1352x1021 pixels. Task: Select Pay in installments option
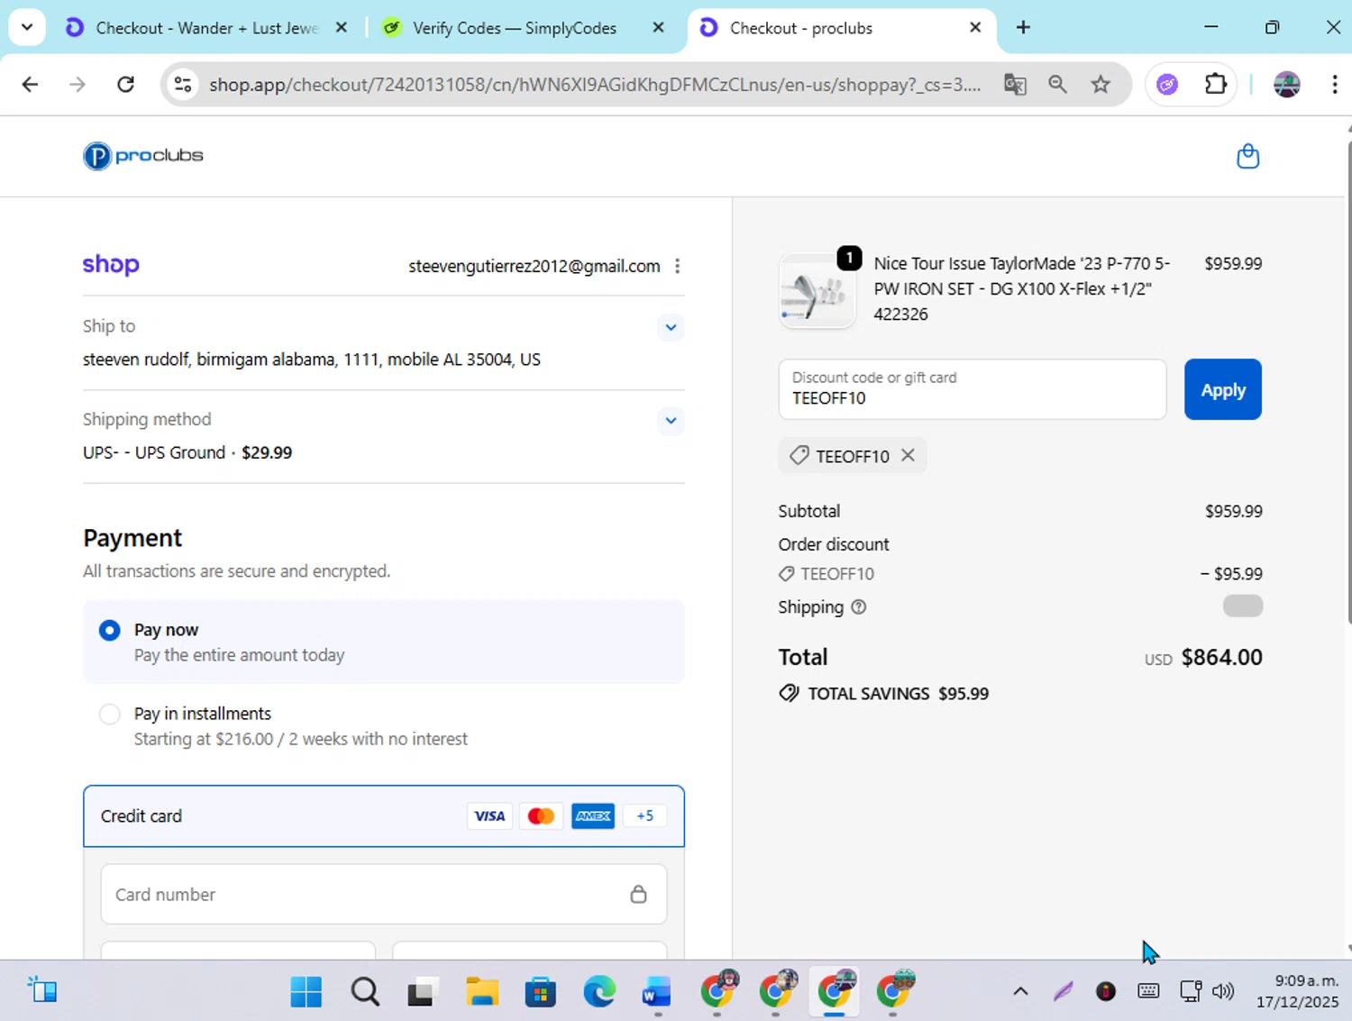click(384, 725)
